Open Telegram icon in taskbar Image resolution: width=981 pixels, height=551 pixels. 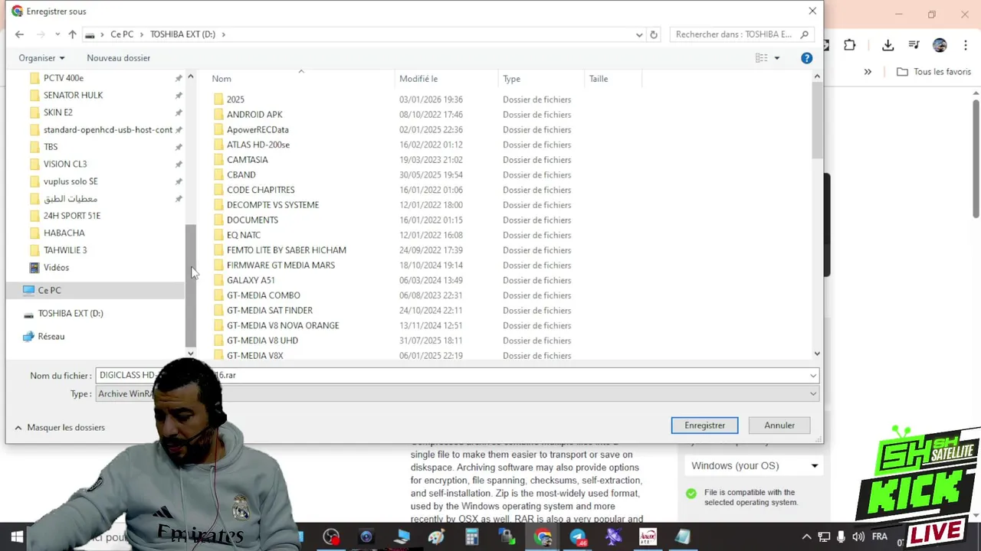pyautogui.click(x=577, y=536)
